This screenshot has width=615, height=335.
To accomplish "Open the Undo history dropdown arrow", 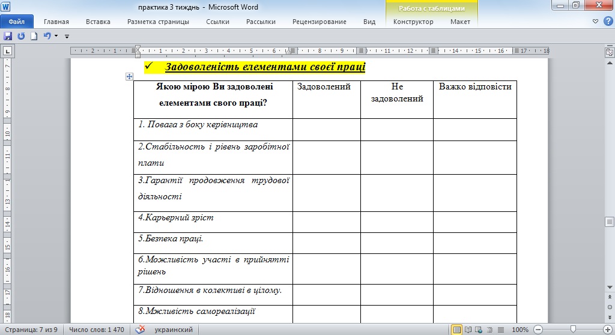I will [56, 36].
